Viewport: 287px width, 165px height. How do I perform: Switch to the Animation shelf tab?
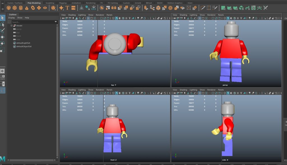pos(76,3)
